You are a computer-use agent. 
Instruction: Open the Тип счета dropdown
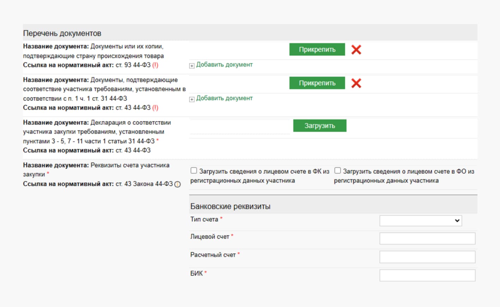coord(421,221)
